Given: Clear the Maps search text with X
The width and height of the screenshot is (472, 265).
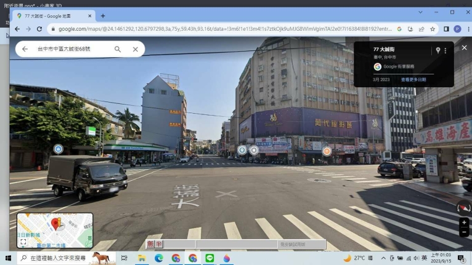Looking at the screenshot, I should click(x=136, y=49).
